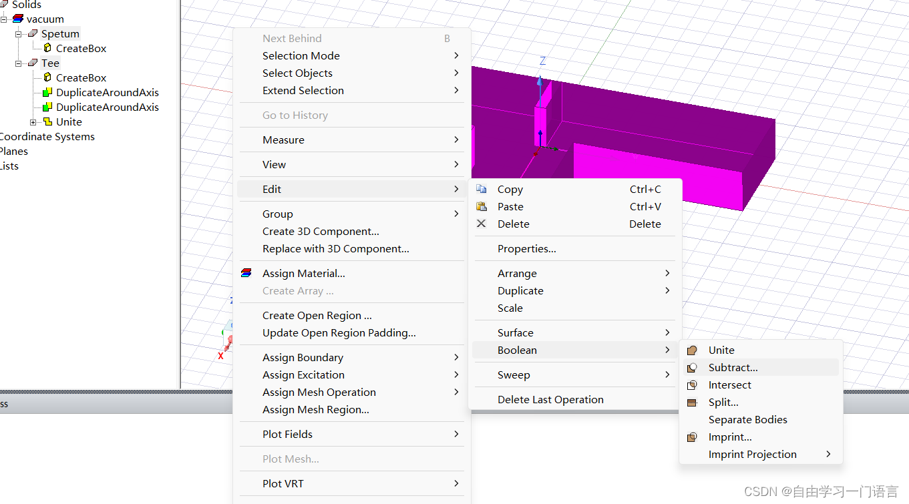This screenshot has width=909, height=504.
Task: Select Lists in project tree
Action: click(9, 166)
